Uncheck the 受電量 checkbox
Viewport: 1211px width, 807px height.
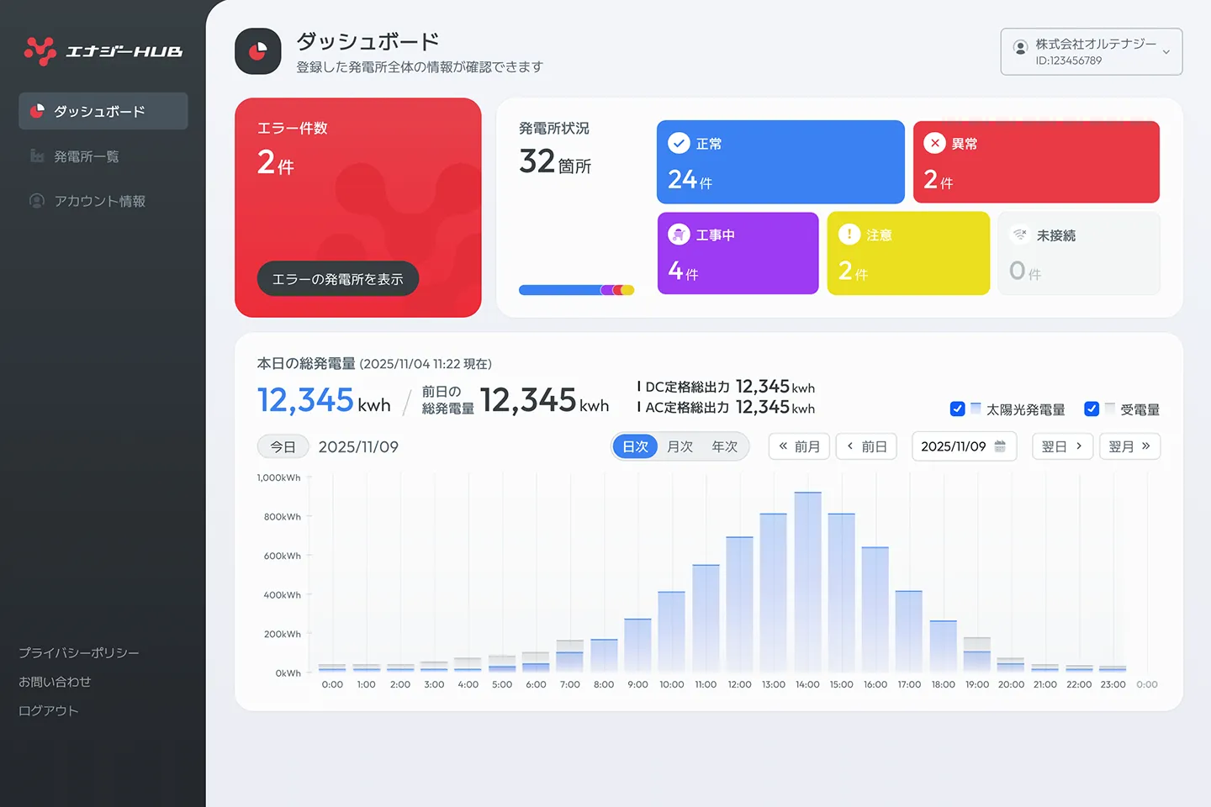pos(1092,409)
